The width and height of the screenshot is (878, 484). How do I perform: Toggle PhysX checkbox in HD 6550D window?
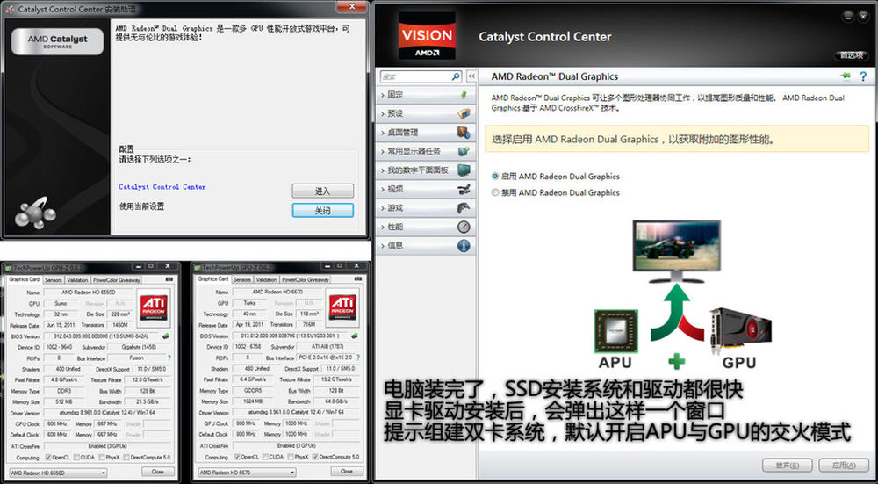coord(102,457)
